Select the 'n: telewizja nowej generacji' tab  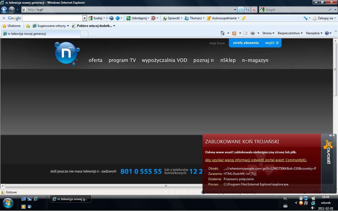(41, 34)
